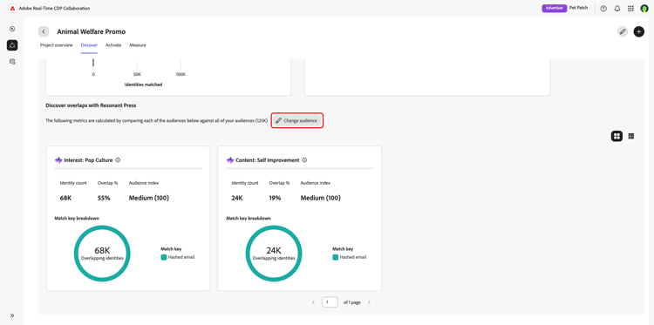The width and height of the screenshot is (654, 325).
Task: Click the Pet Patch organization name
Action: (578, 8)
